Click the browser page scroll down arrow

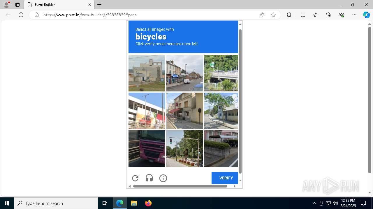pos(370,192)
